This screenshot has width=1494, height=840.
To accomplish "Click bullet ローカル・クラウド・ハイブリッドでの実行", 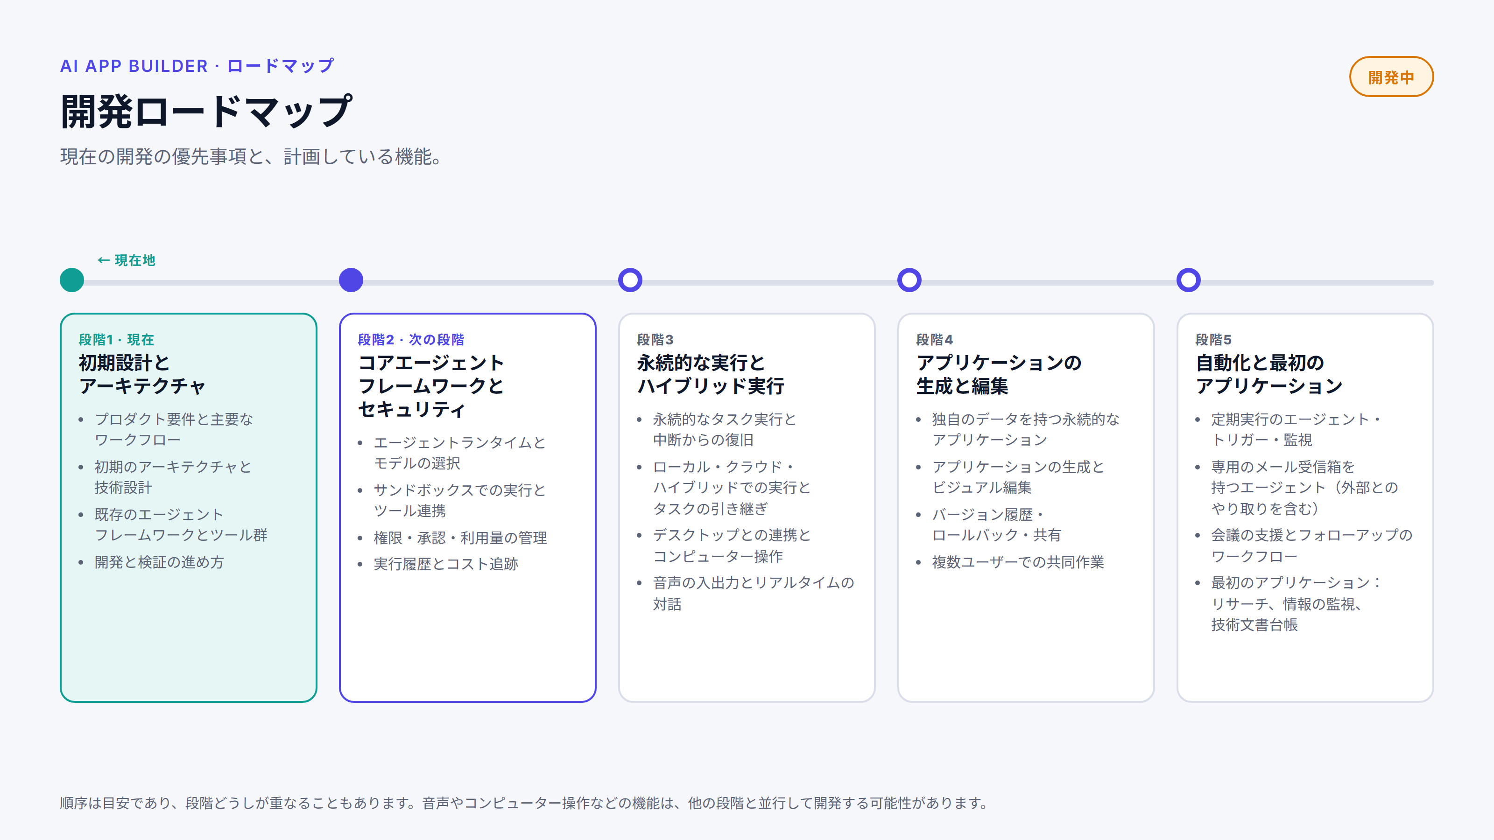I will (732, 487).
